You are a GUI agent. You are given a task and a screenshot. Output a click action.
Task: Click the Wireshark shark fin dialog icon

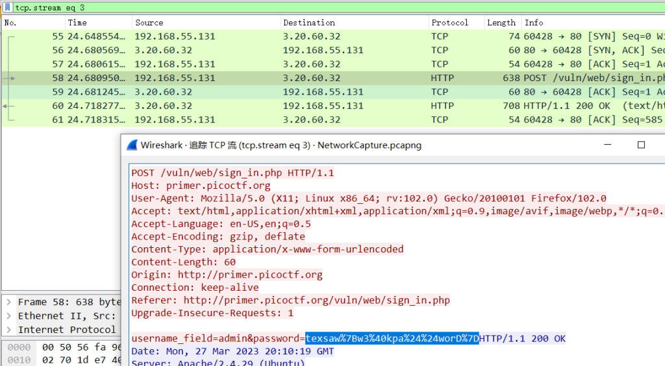coord(132,145)
